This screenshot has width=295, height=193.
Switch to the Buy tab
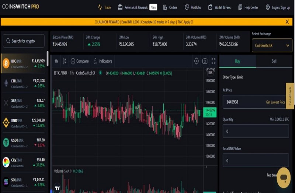click(237, 61)
